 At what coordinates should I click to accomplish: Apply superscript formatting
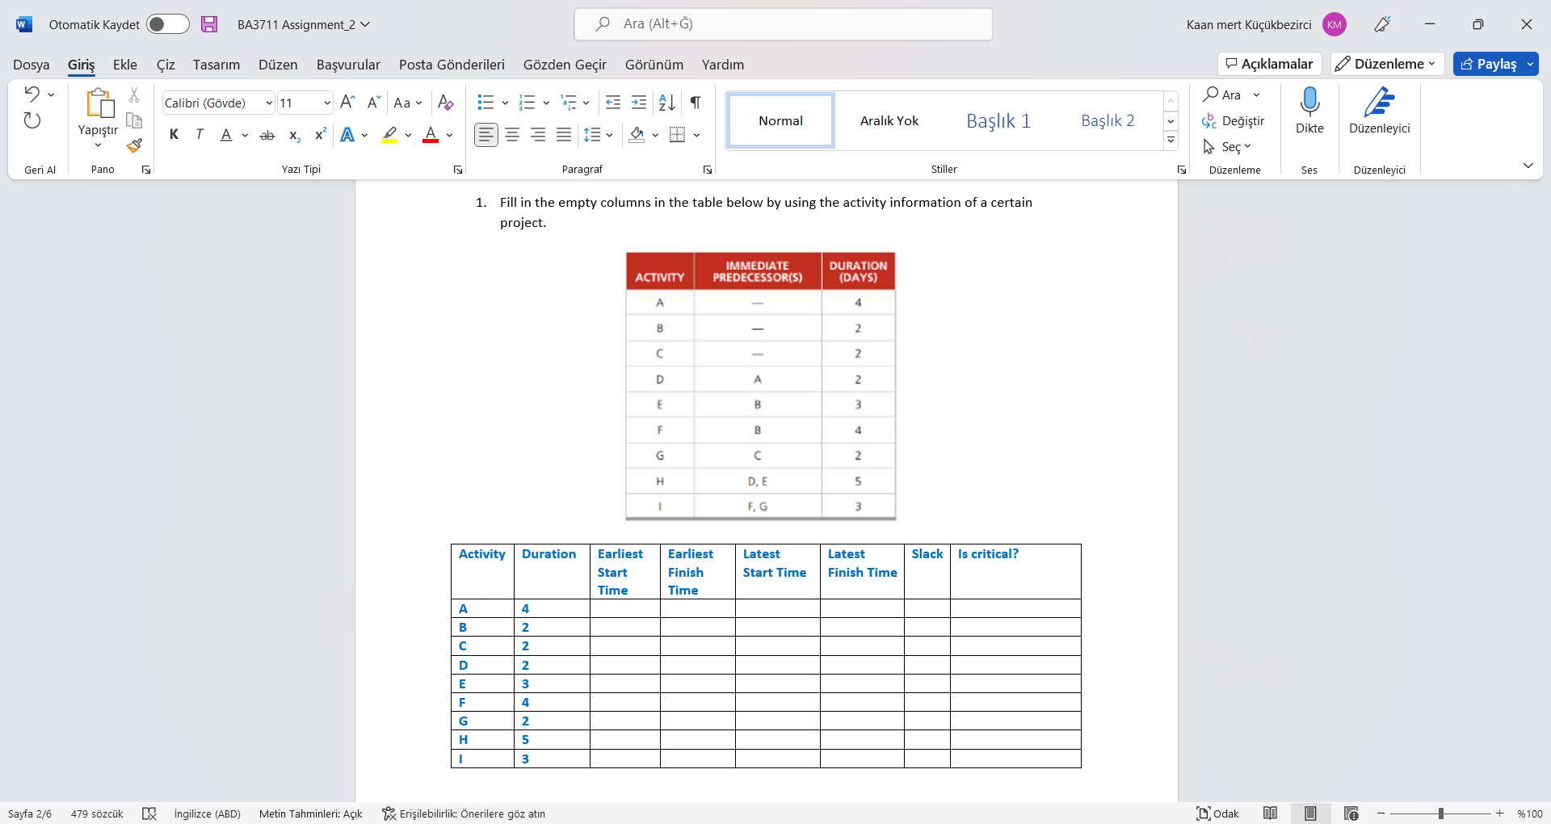pyautogui.click(x=320, y=135)
